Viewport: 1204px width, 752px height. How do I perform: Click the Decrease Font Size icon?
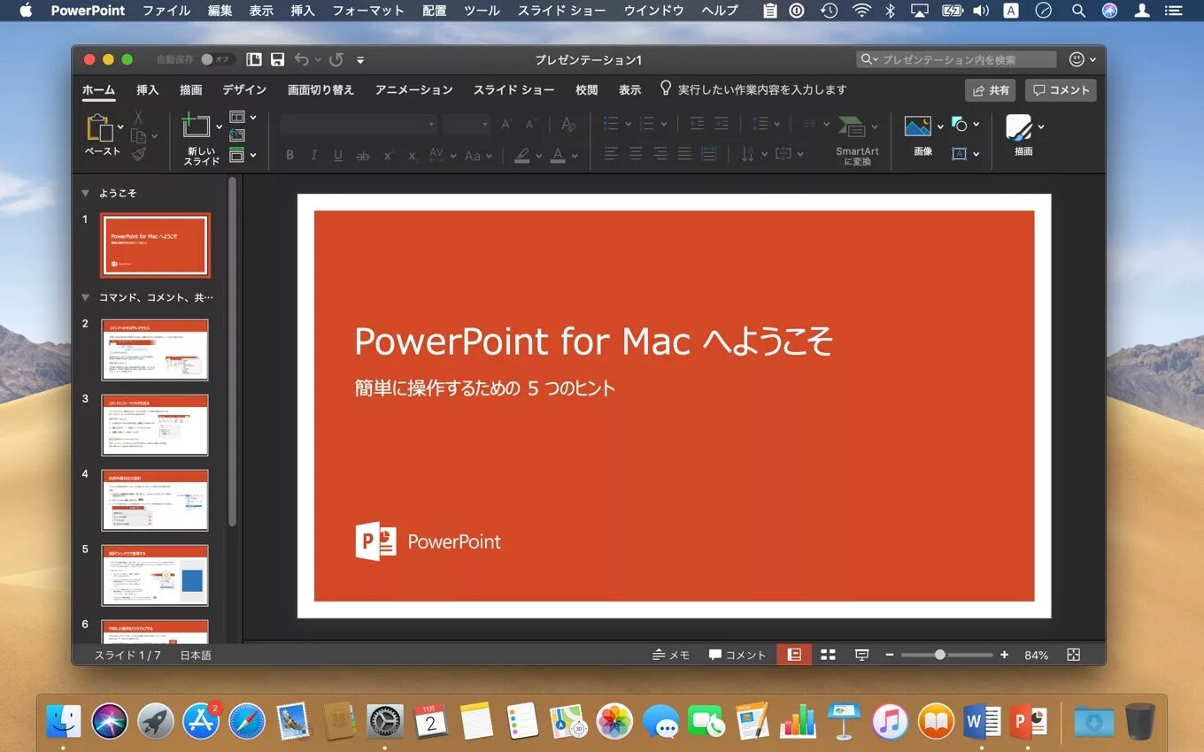tap(530, 125)
